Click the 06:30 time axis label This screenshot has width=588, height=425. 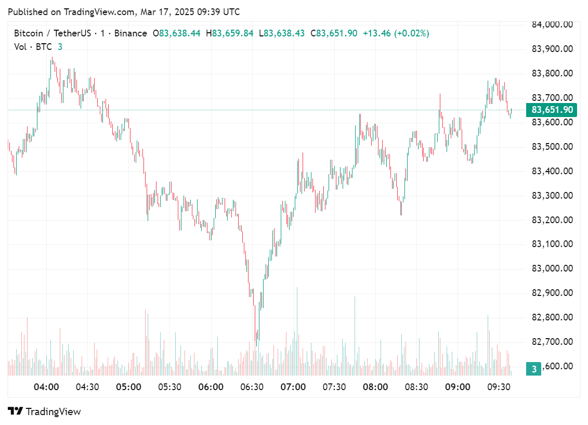coord(252,387)
